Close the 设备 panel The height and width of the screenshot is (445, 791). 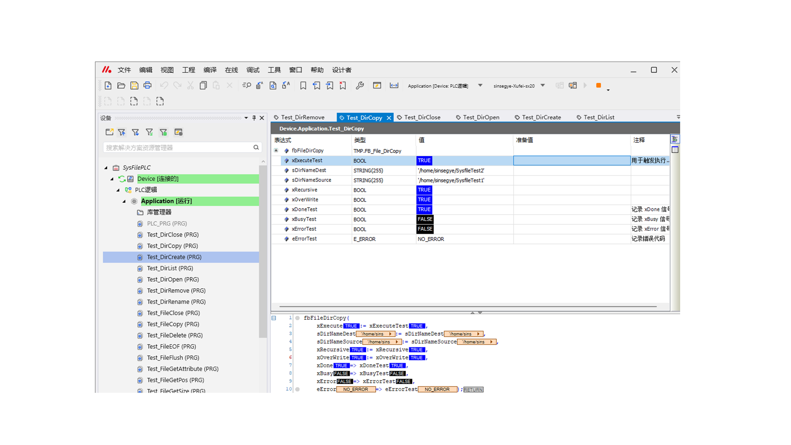click(x=262, y=118)
